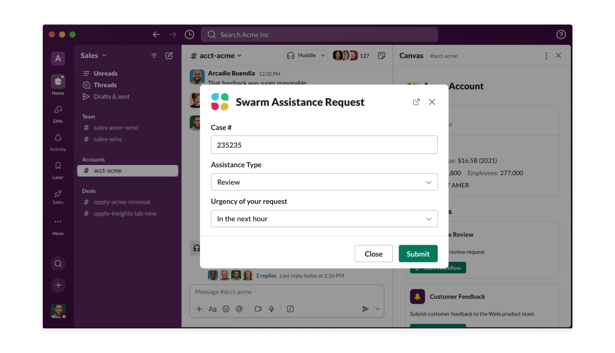Open slash shortcuts in composer

coord(290,309)
